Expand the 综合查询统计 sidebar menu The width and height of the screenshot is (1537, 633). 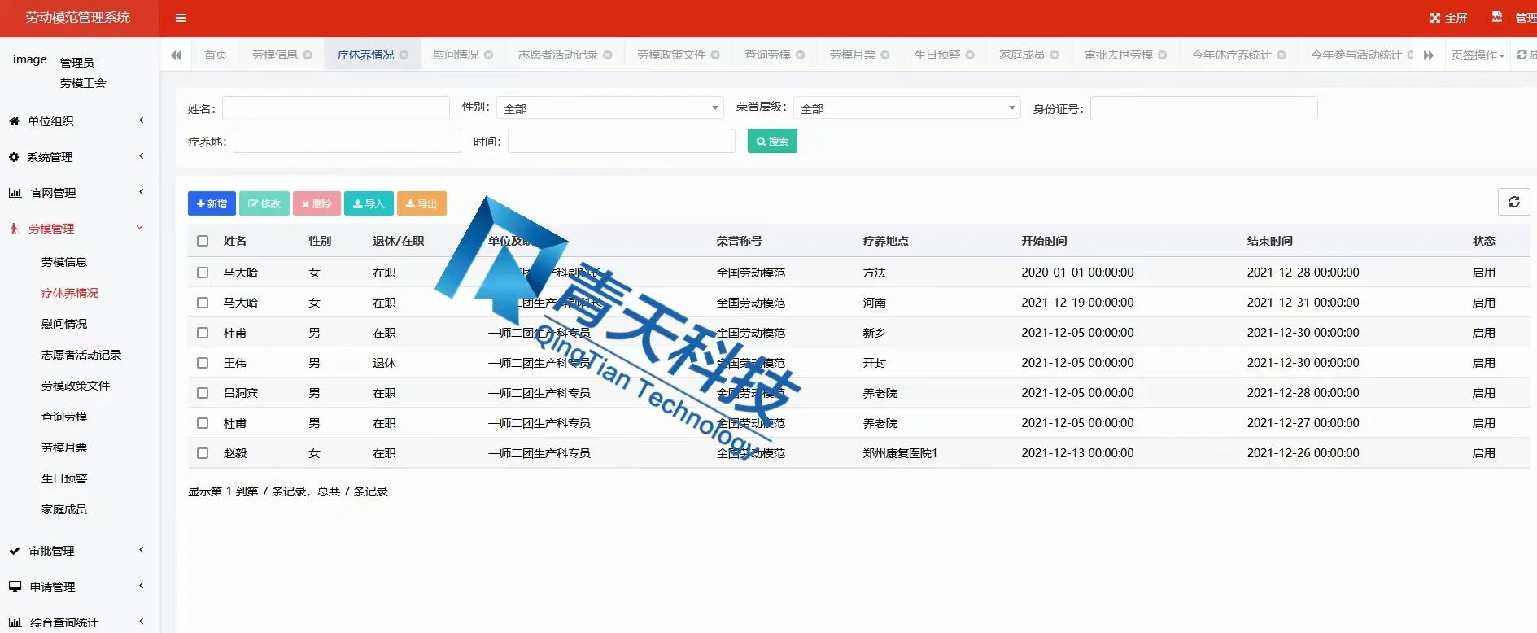80,622
